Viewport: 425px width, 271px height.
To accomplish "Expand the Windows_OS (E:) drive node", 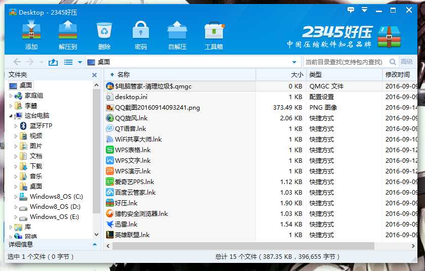I will [16, 217].
